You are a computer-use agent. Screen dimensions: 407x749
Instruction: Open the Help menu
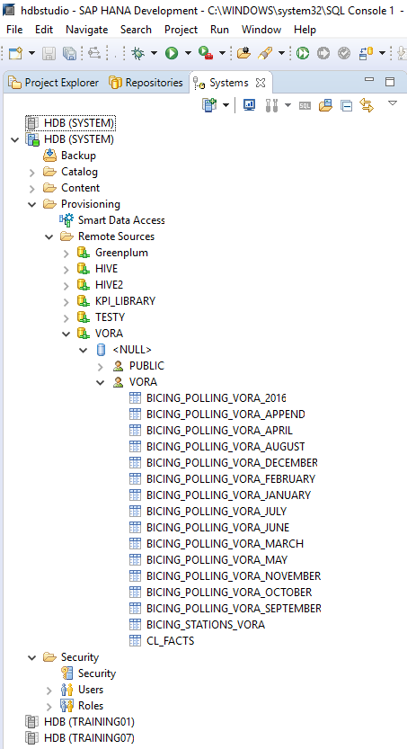pos(305,30)
